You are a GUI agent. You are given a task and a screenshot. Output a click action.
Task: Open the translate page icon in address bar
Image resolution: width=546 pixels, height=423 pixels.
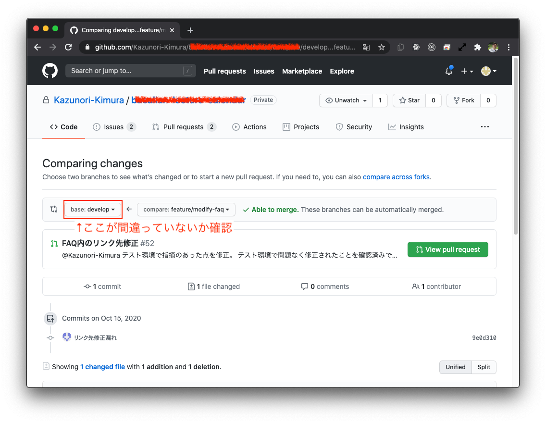[x=366, y=48]
